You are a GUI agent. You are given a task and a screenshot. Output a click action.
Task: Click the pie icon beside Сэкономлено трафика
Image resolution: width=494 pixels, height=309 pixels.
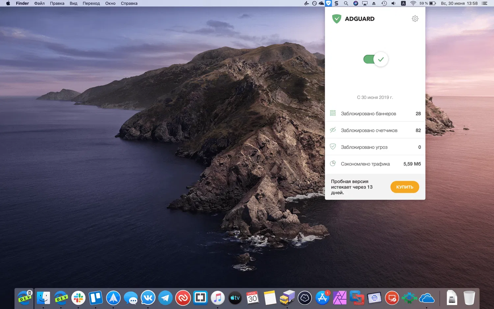pos(333,164)
